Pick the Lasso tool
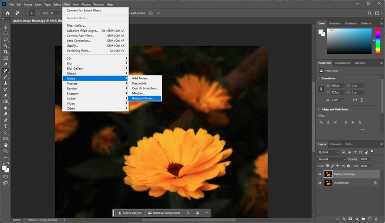 point(6,40)
